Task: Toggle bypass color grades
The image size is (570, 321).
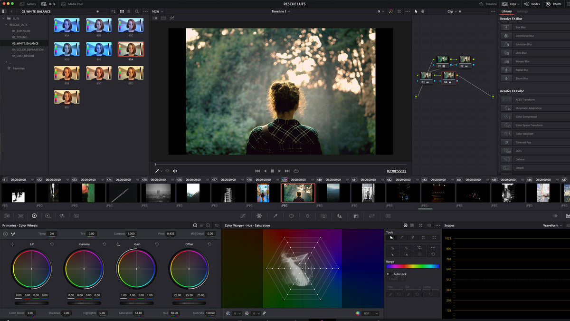Action: (390, 11)
